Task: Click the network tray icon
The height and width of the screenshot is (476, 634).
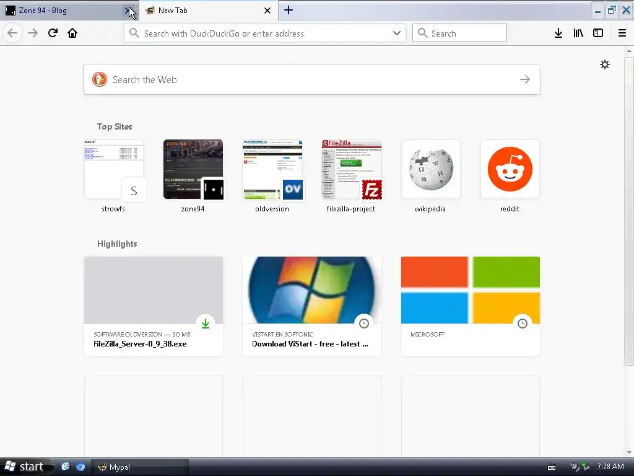Action: point(585,467)
